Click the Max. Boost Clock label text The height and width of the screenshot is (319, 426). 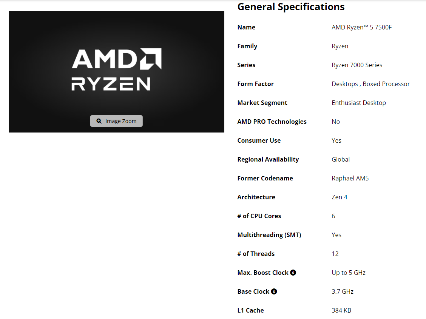coord(263,273)
